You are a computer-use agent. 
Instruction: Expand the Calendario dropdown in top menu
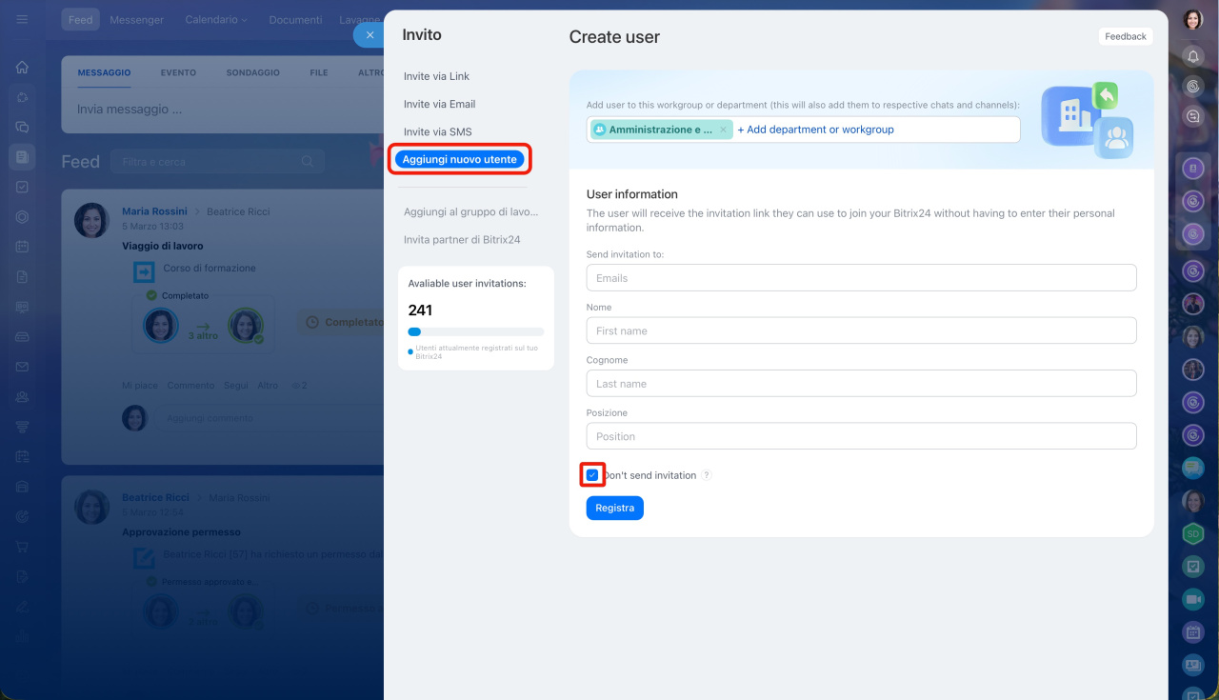click(x=216, y=20)
